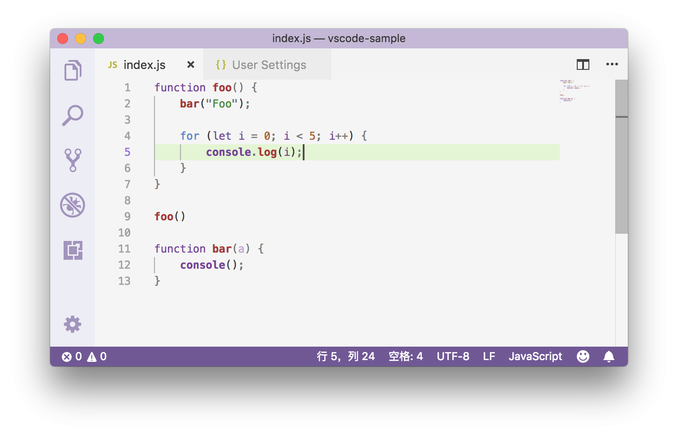678x438 pixels.
Task: Open the notifications bell
Action: point(609,356)
